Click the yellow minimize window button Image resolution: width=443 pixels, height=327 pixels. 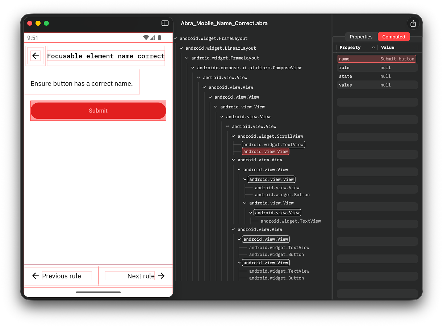(38, 23)
